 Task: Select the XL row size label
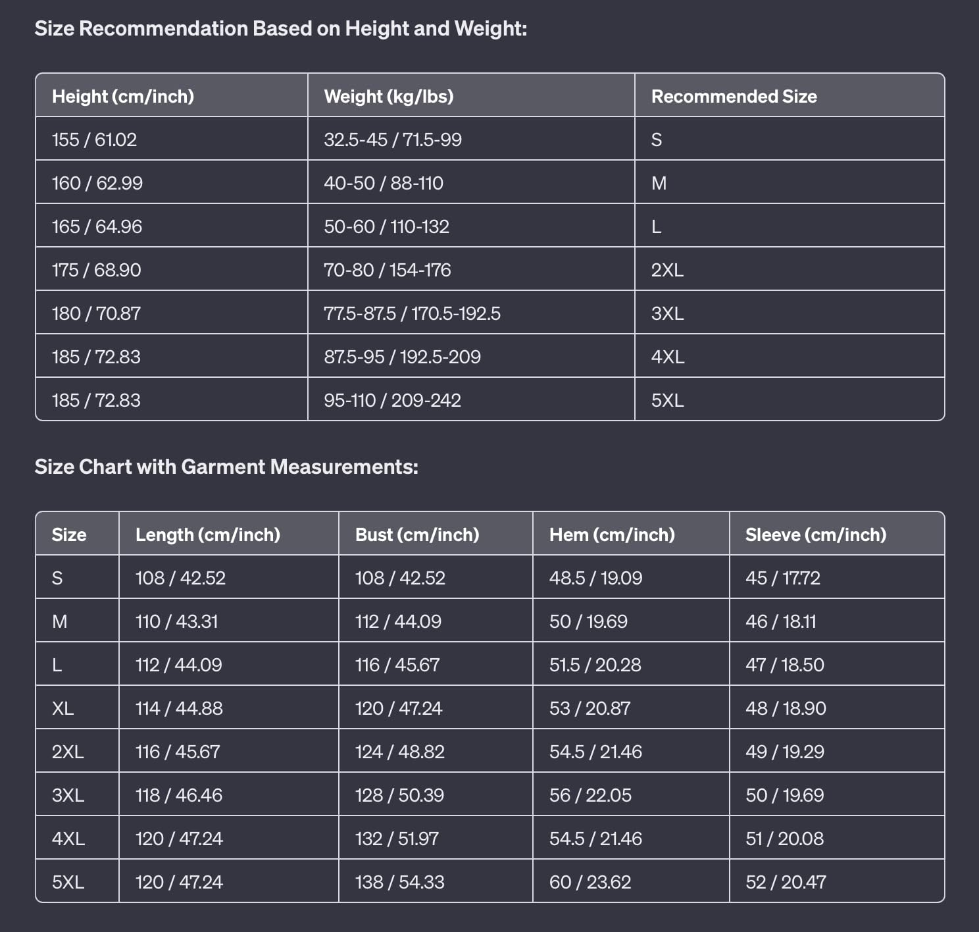tap(63, 708)
